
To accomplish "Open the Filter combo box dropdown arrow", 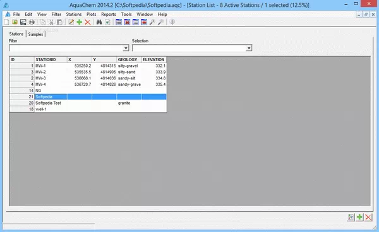I will coord(126,48).
